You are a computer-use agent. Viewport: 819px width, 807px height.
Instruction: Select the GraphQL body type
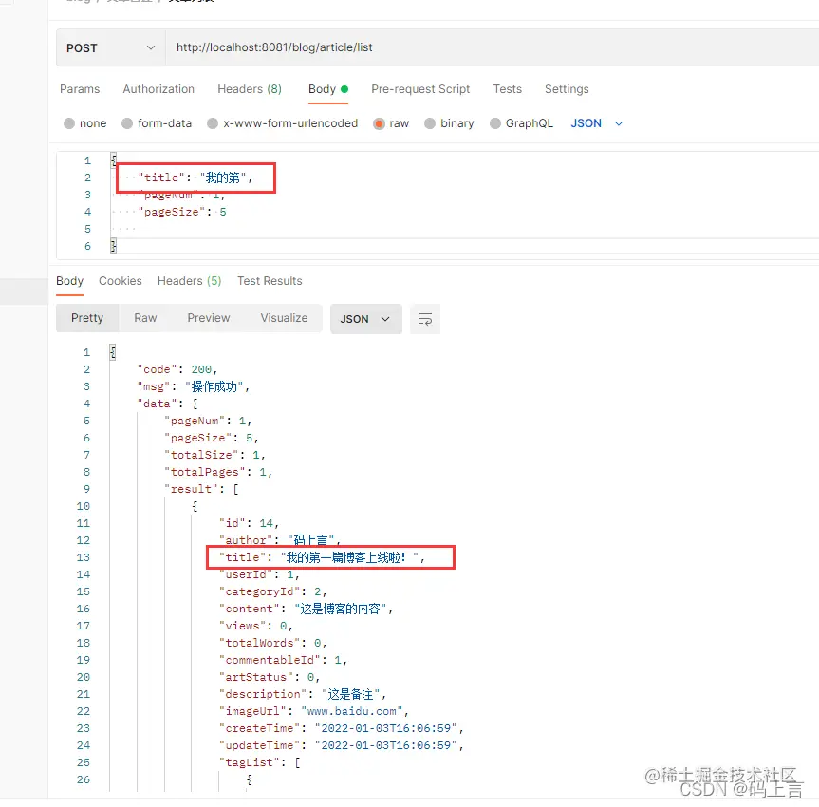tap(521, 123)
